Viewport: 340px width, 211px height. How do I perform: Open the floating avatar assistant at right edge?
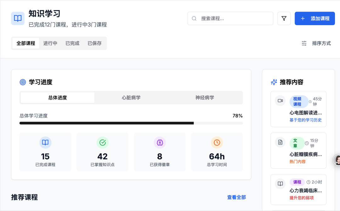point(337,160)
